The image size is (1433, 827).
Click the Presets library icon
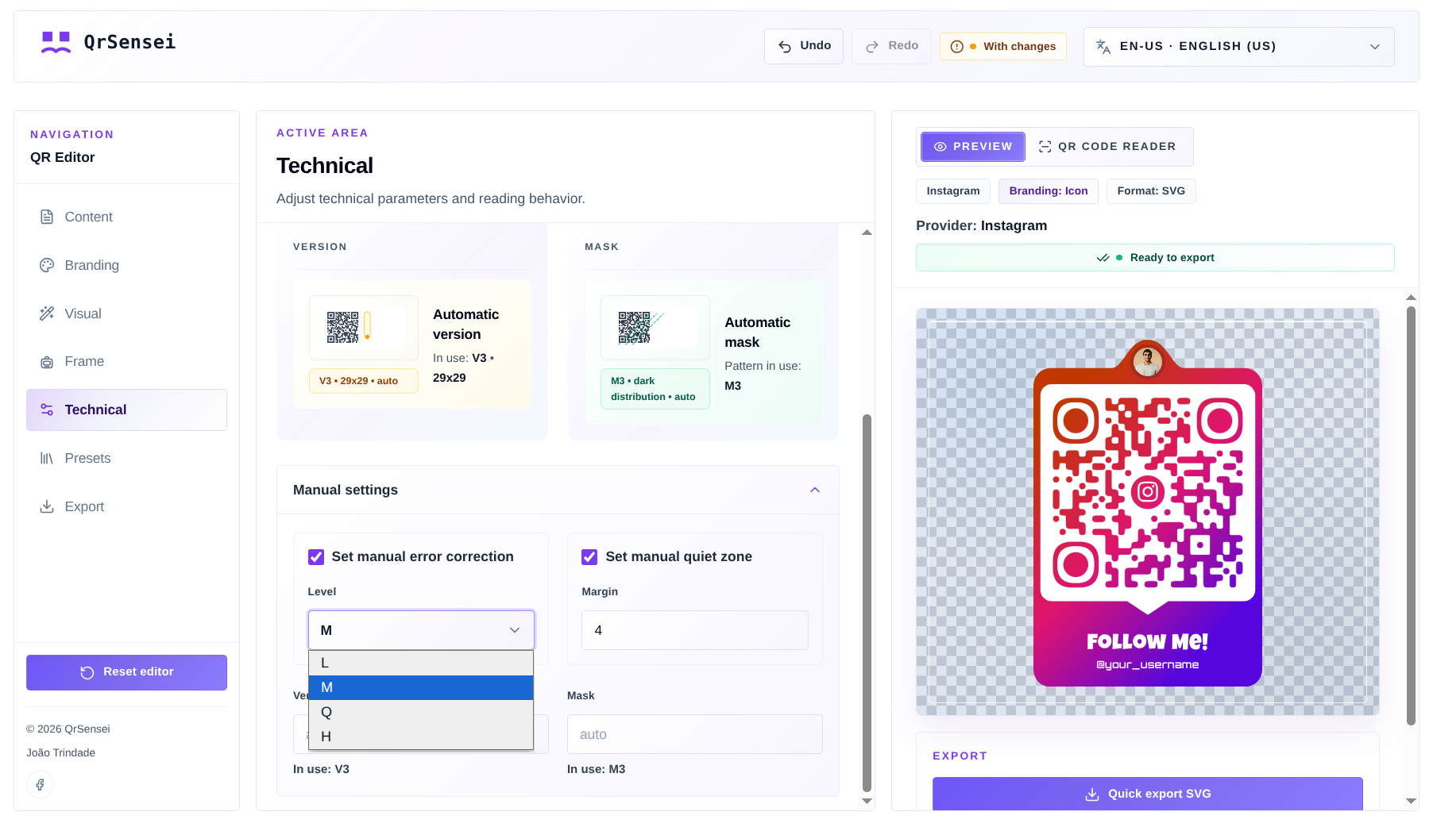point(47,458)
